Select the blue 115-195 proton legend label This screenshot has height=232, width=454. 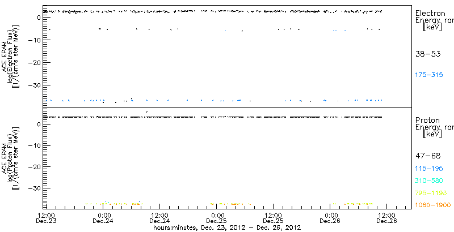click(429, 169)
